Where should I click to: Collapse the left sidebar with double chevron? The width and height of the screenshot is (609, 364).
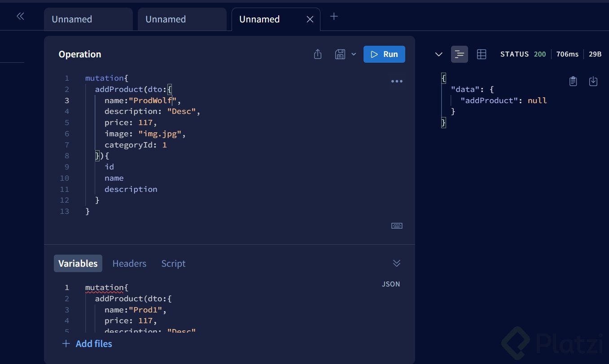point(20,17)
